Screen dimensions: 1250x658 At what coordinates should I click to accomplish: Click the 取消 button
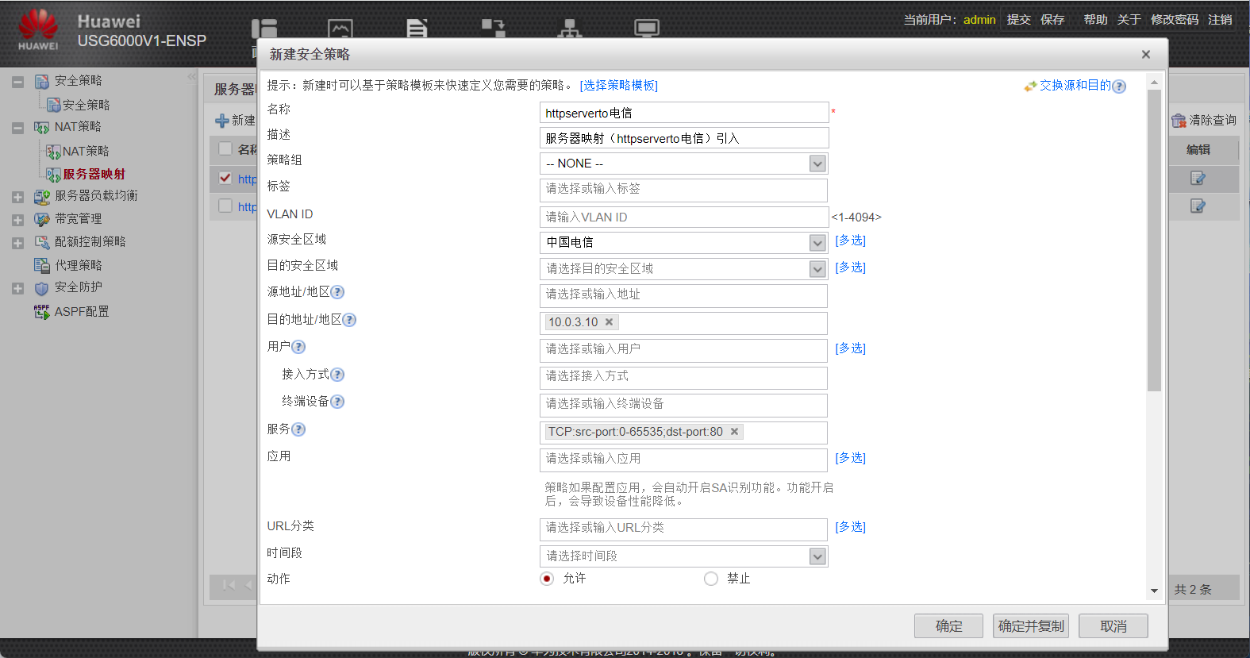[1113, 626]
